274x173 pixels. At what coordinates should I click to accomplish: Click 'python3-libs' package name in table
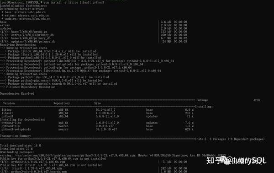[x=11, y=123]
